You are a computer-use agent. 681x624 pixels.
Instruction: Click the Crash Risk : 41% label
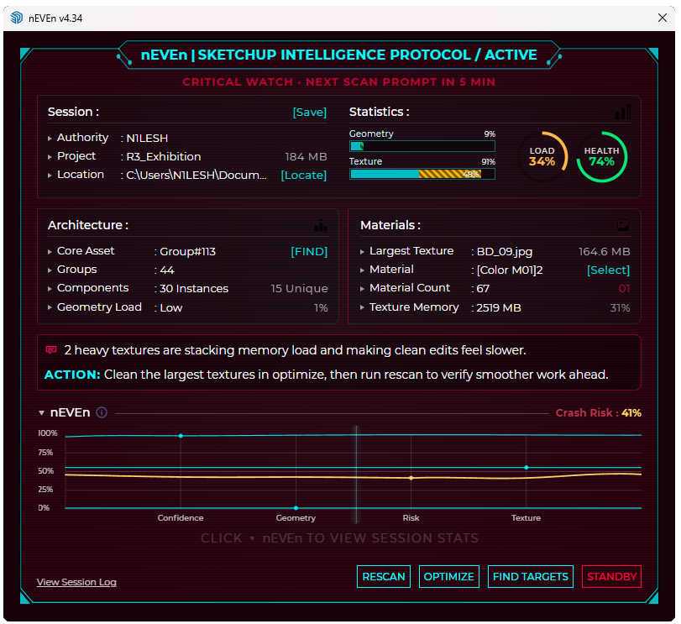[x=599, y=413]
